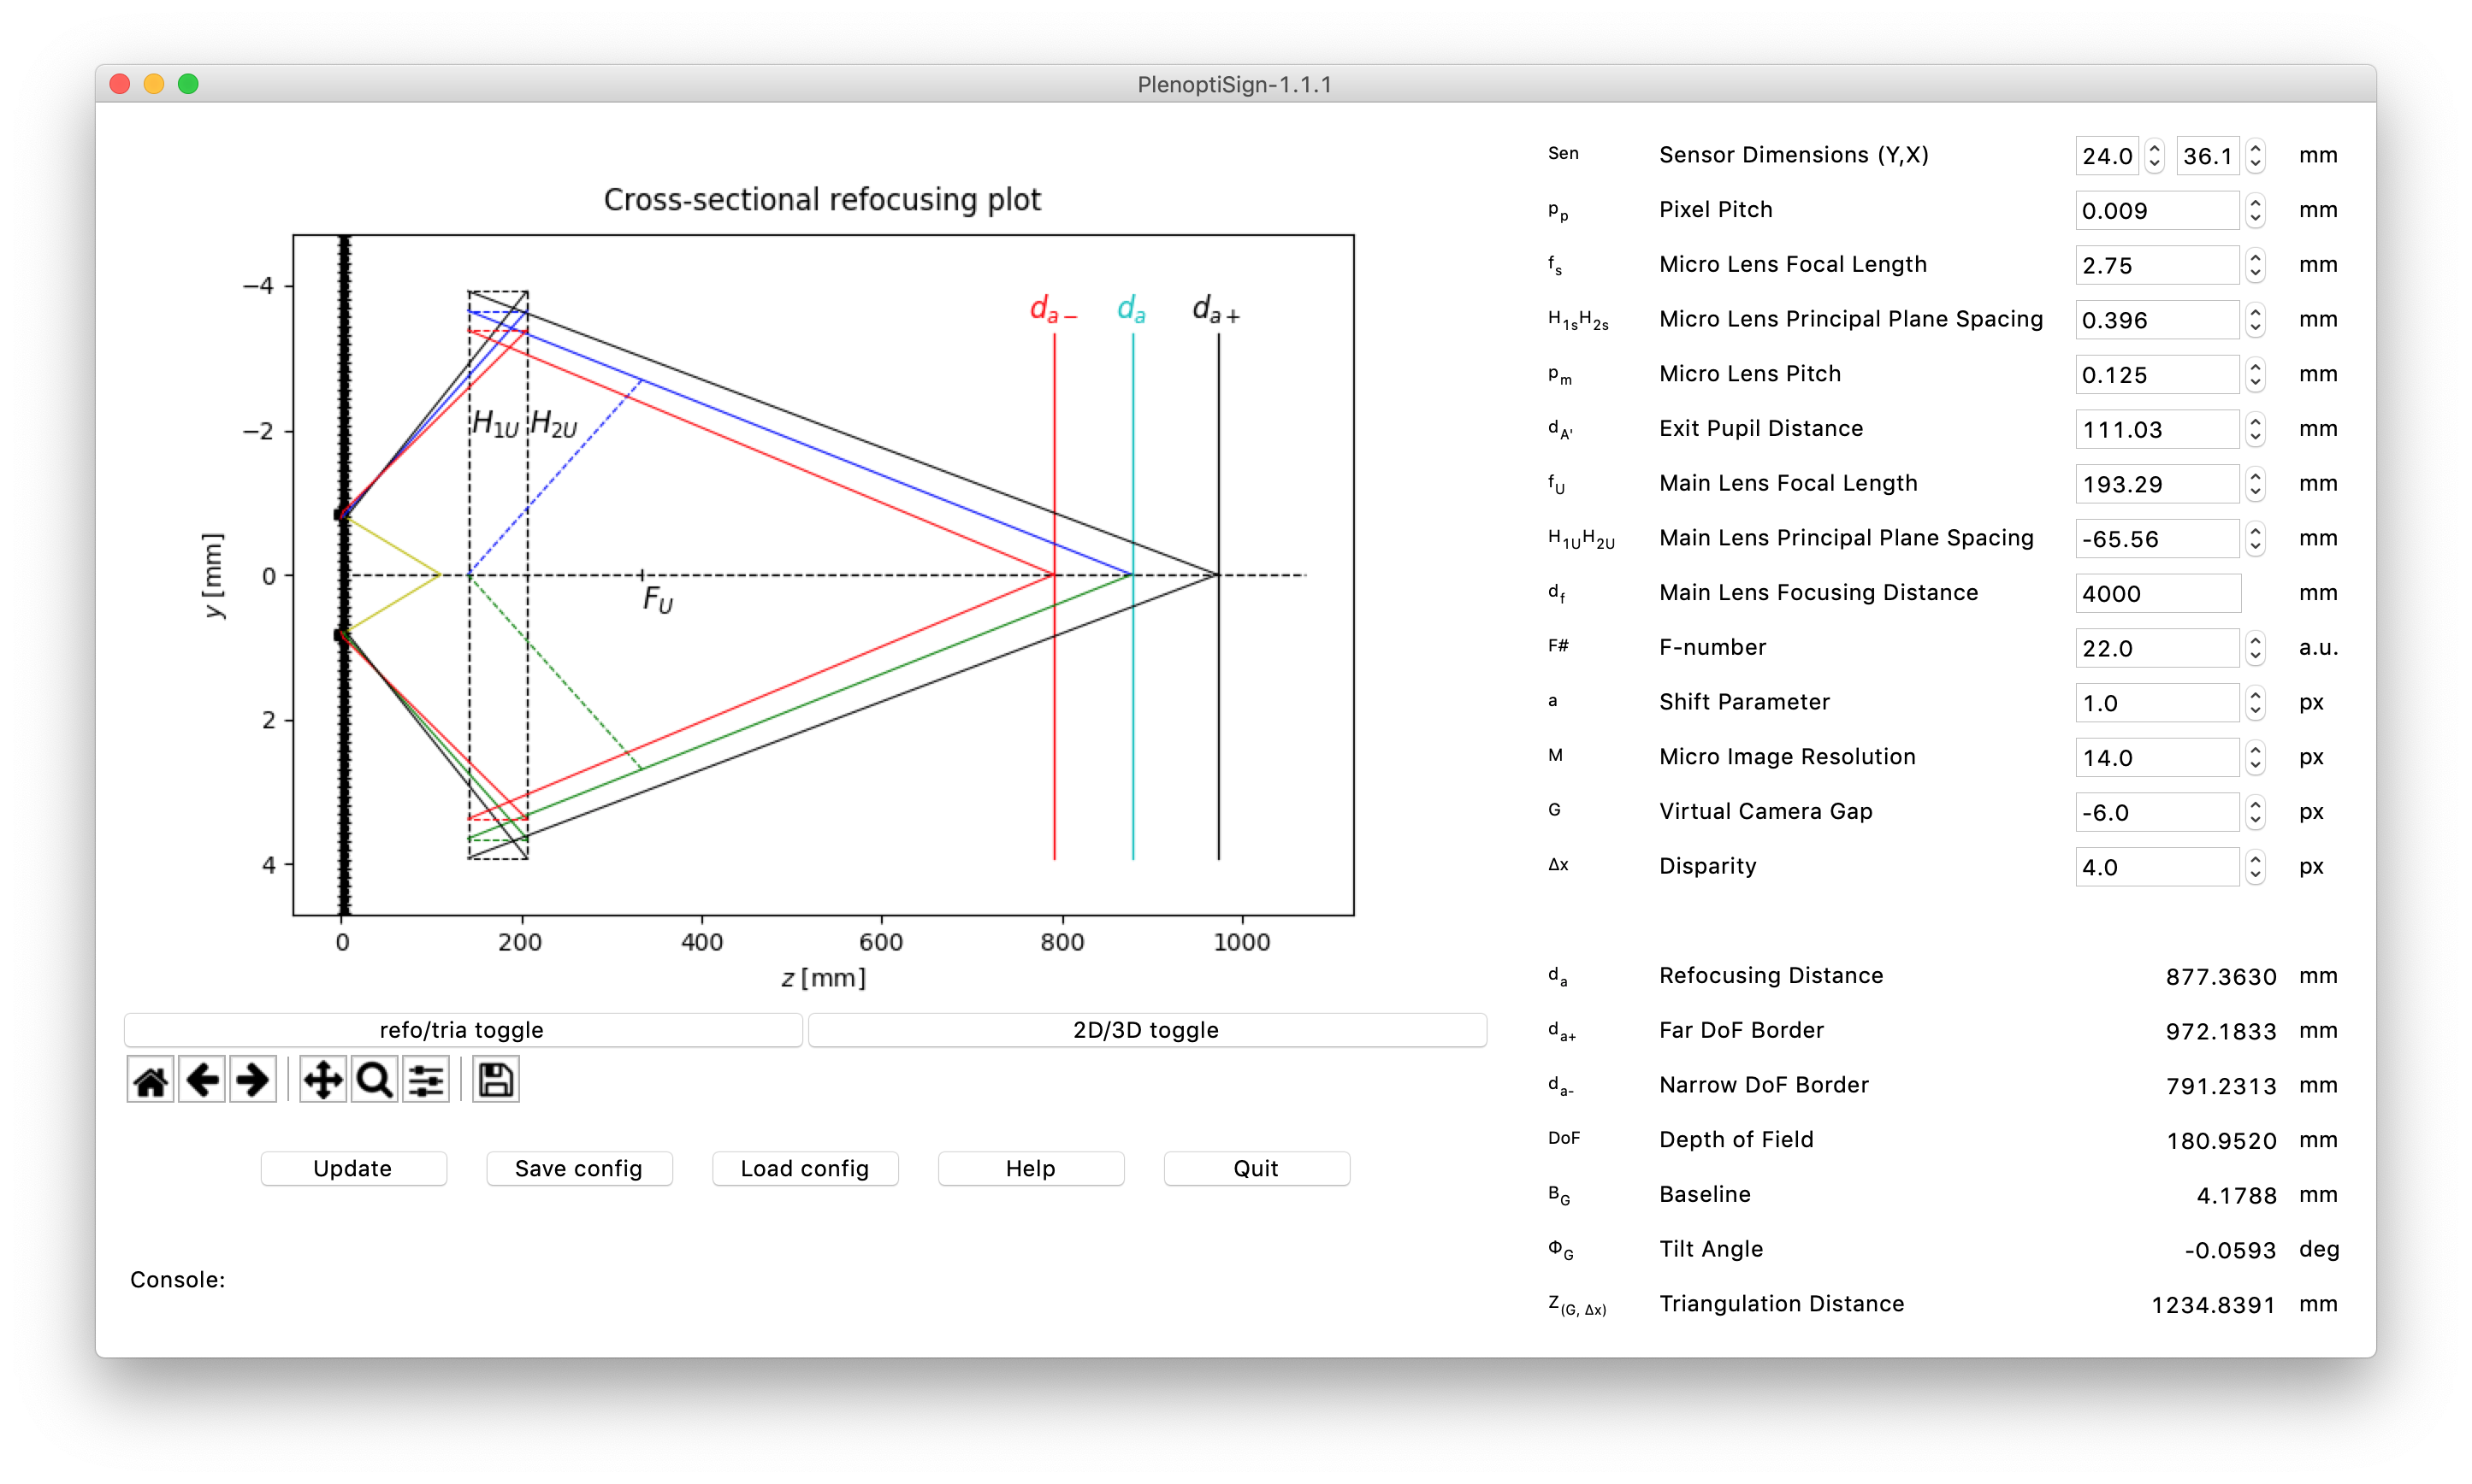This screenshot has height=1484, width=2472.
Task: Click the Save config button
Action: (578, 1168)
